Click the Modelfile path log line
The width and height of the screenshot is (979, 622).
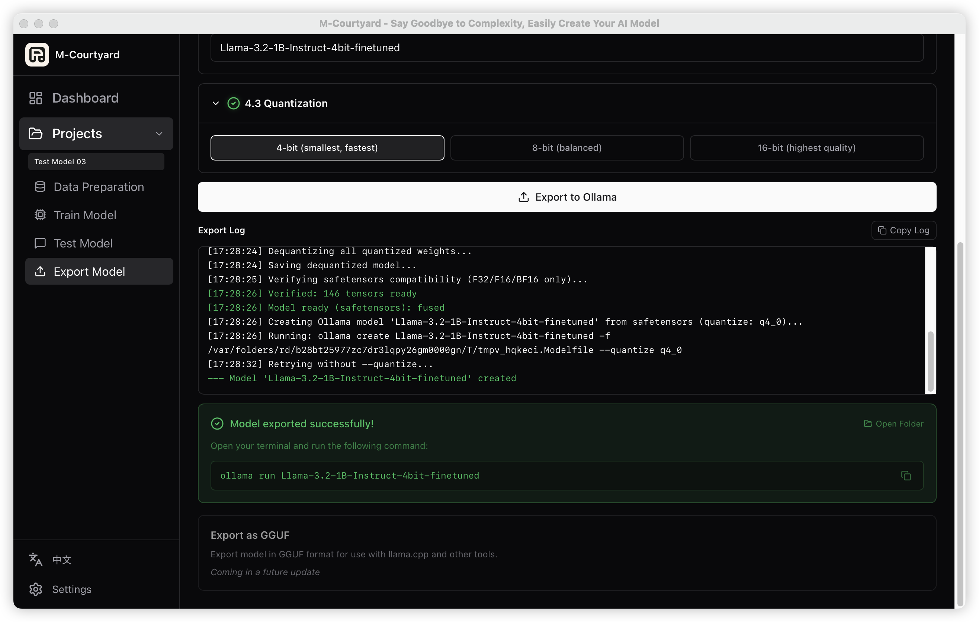click(445, 350)
